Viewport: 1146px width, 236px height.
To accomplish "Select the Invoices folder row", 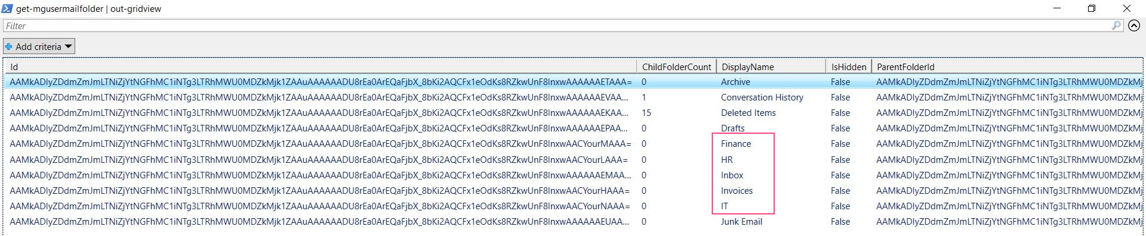I will click(x=574, y=191).
